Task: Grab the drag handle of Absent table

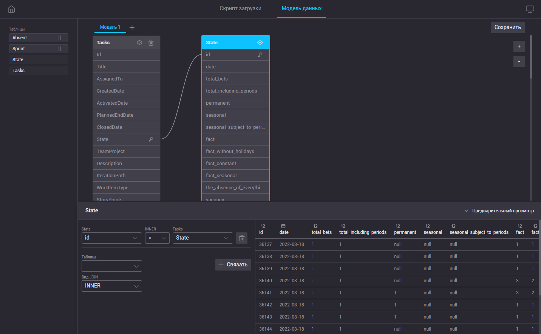Action: tap(59, 38)
